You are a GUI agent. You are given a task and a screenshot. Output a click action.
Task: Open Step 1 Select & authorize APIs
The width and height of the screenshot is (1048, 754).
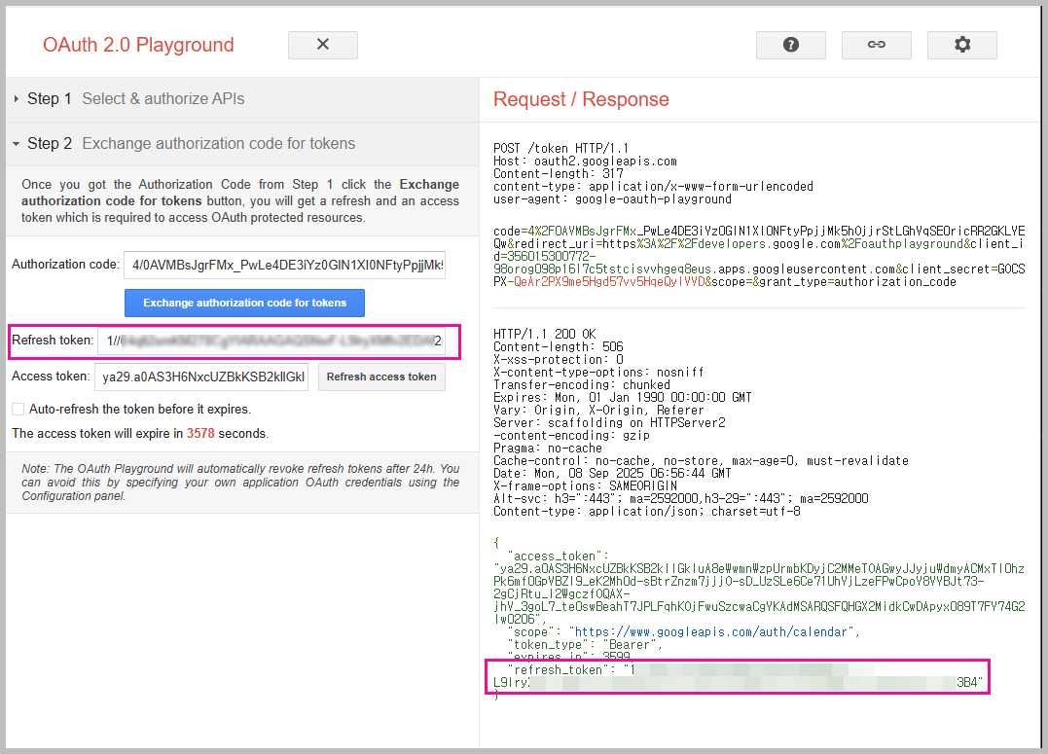(x=163, y=99)
